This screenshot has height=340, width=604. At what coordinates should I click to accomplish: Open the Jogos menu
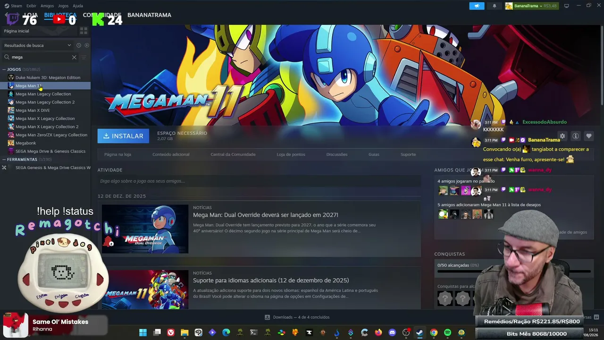[63, 6]
